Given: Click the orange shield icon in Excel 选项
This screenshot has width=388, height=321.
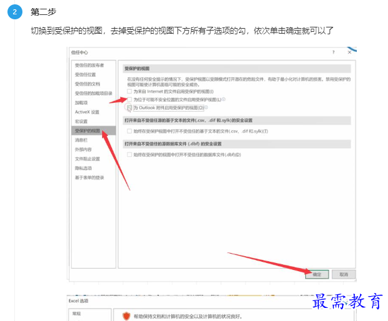Looking at the screenshot, I should (x=126, y=316).
